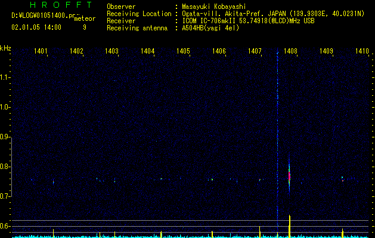The height and width of the screenshot is (238, 375).
Task: Click the Observer label
Action: (x=121, y=7)
